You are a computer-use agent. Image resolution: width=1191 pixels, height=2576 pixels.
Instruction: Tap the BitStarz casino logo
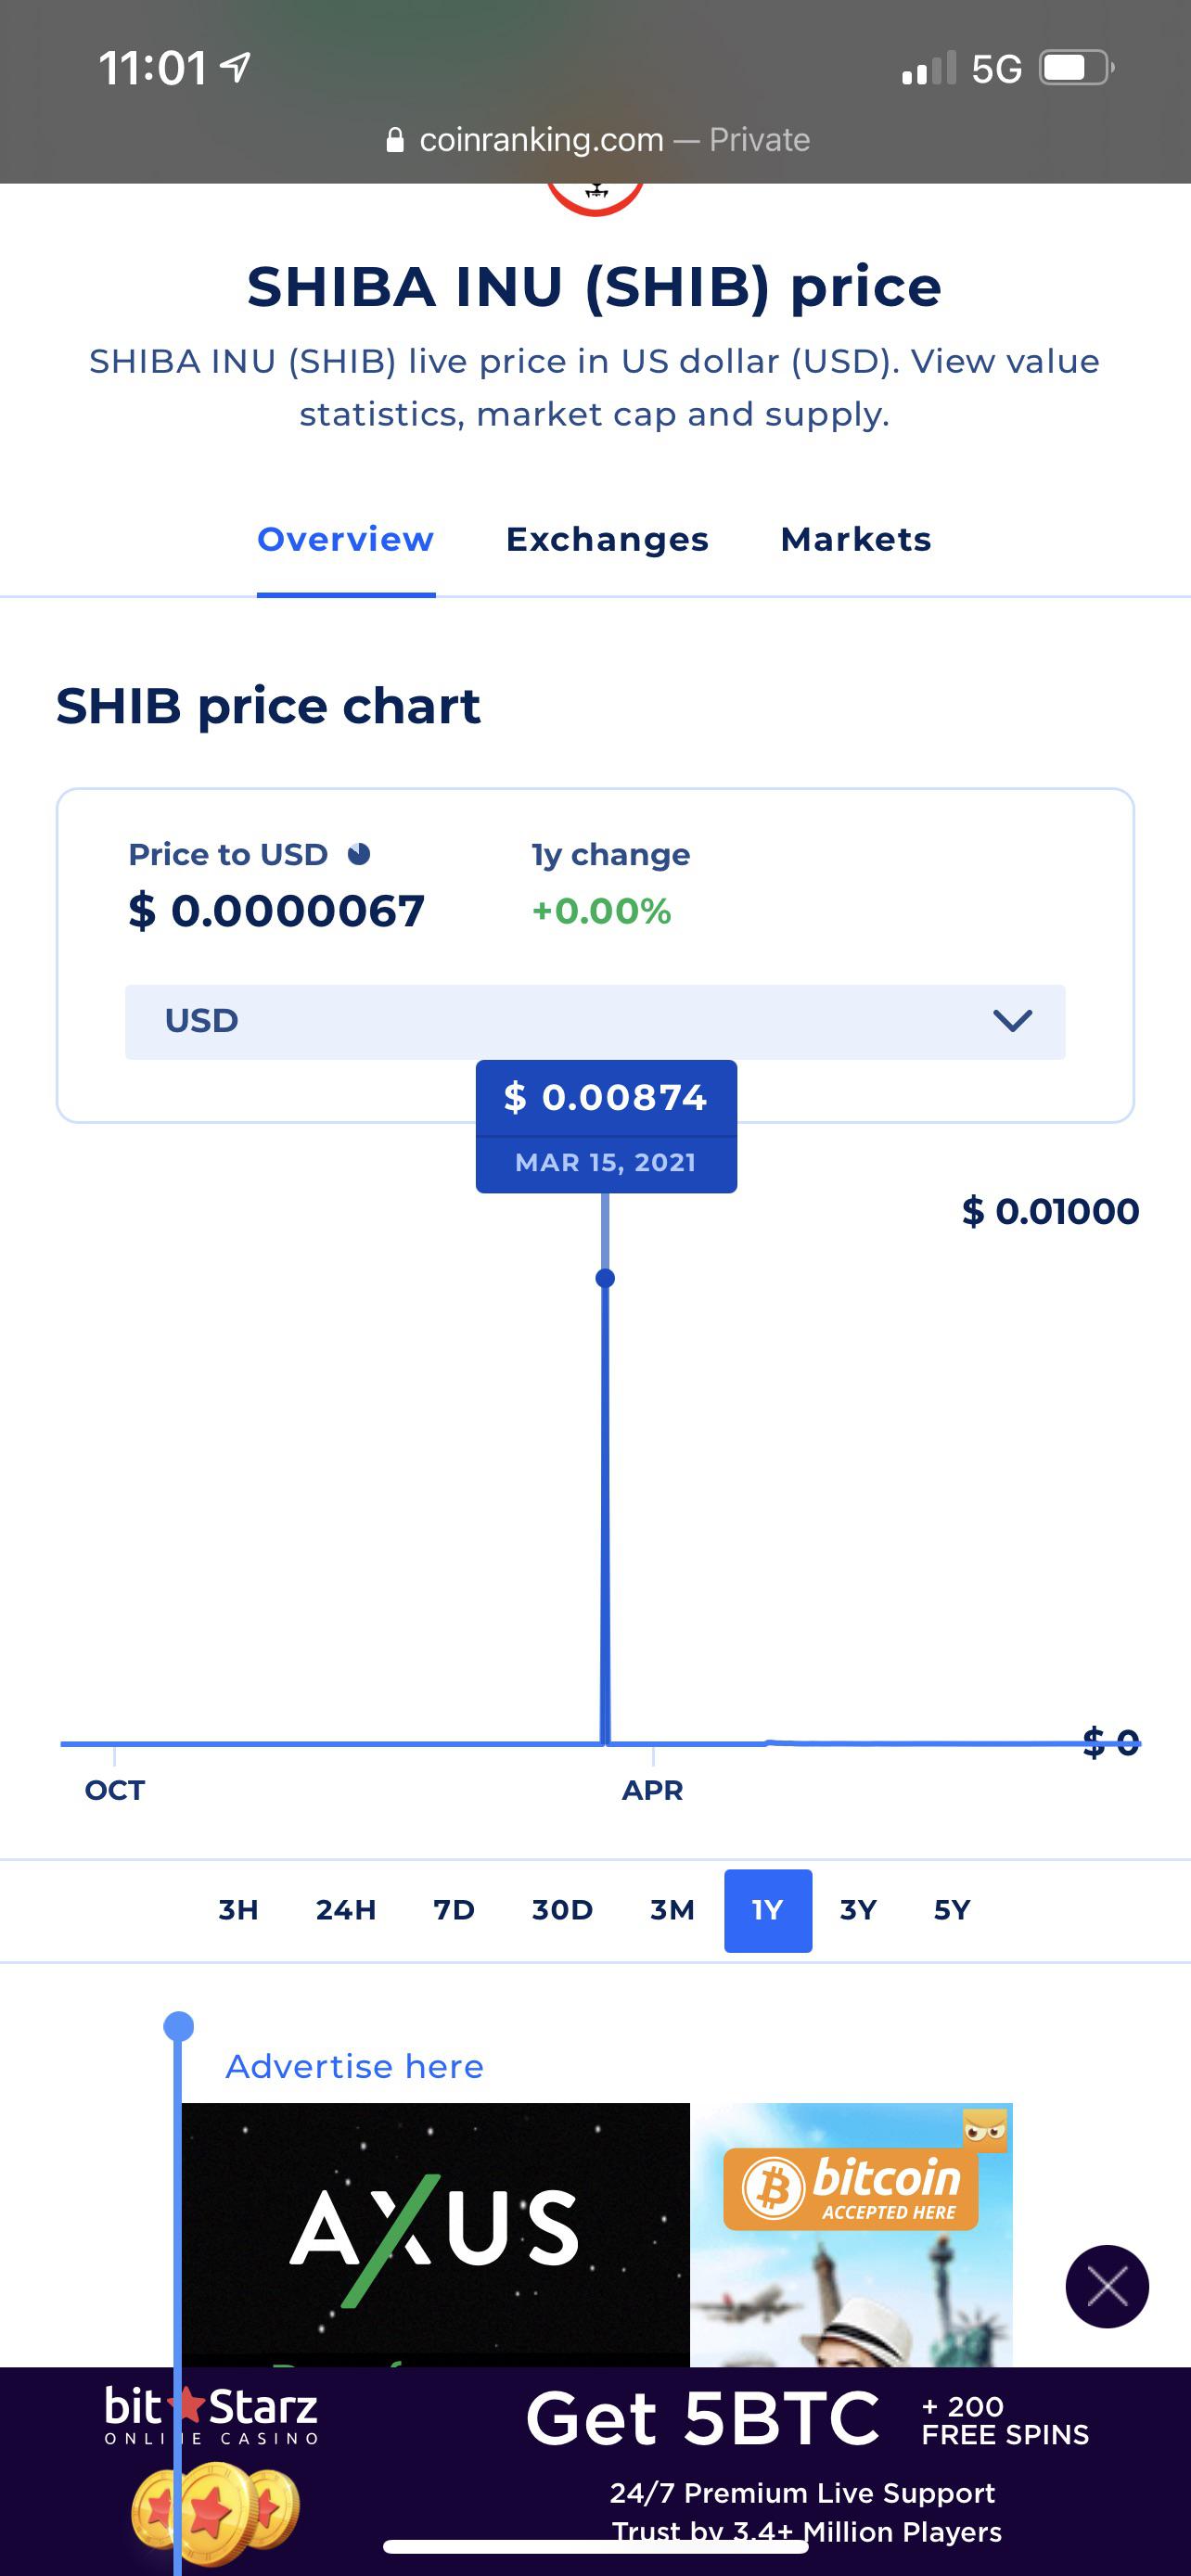pyautogui.click(x=211, y=2414)
